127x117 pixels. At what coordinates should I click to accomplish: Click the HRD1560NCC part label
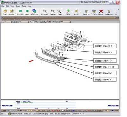tap(105, 79)
